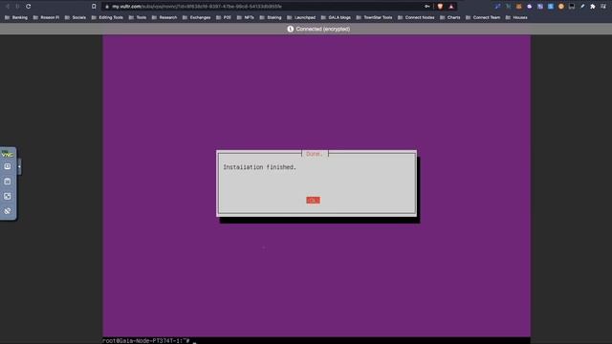Go back with browser back arrow
The image size is (612, 344).
[8, 7]
